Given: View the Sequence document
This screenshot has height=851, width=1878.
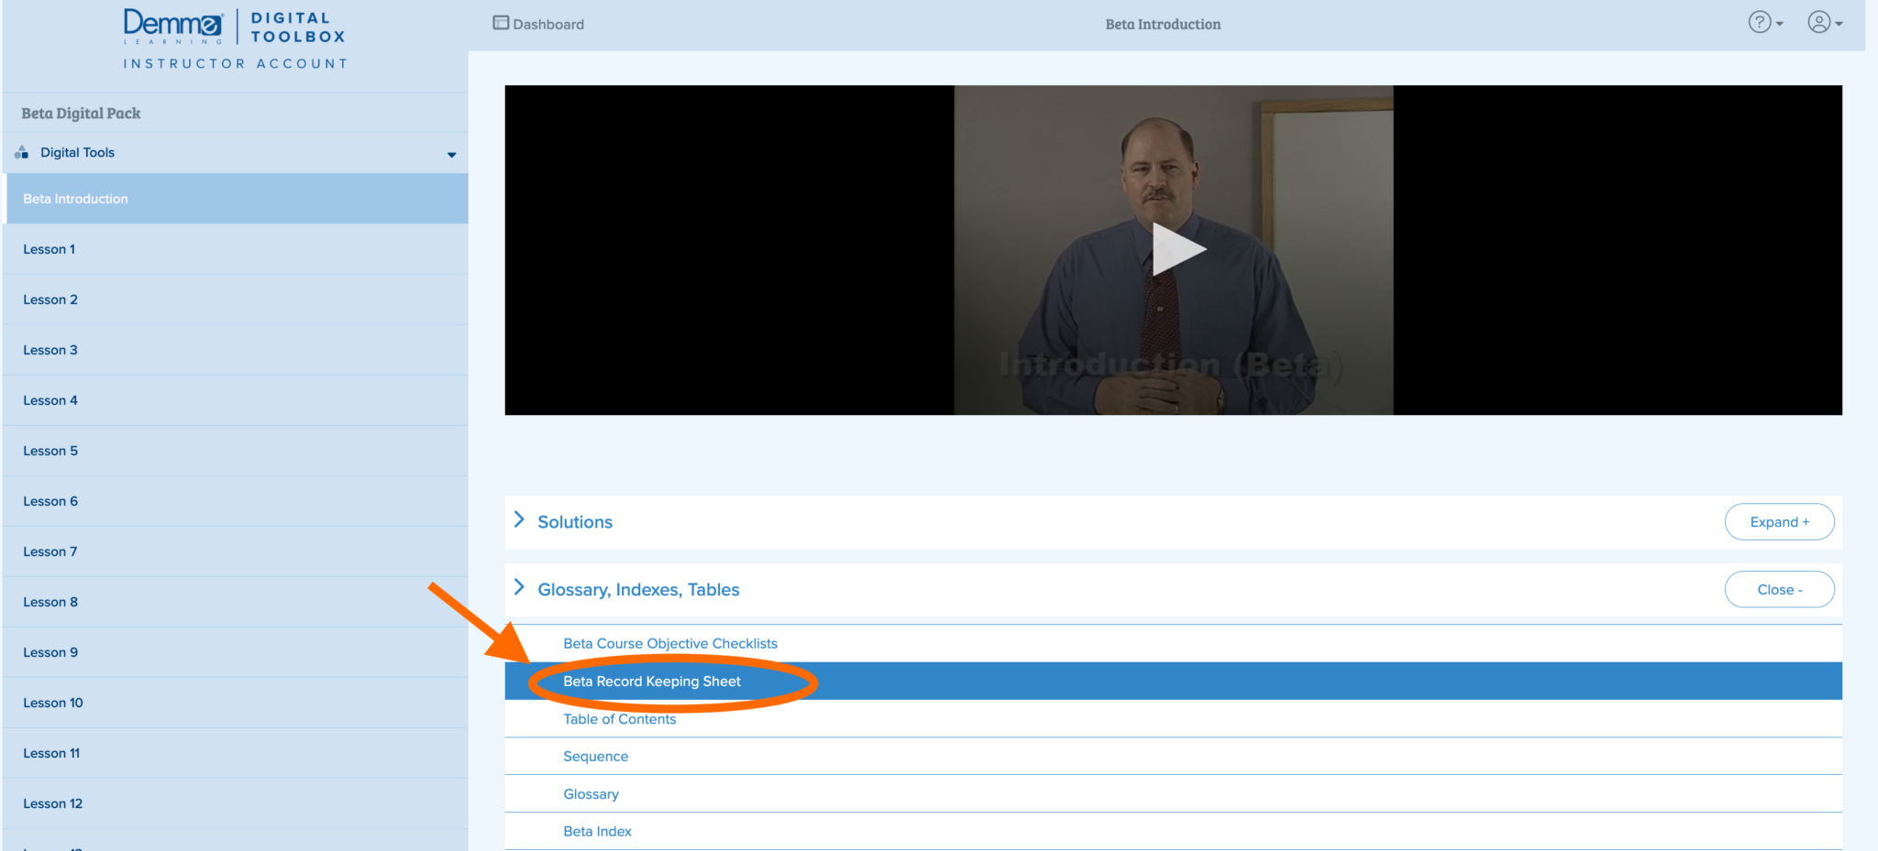Looking at the screenshot, I should 595,756.
